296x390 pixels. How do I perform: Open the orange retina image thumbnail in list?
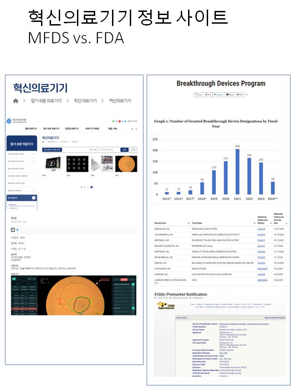tap(126, 164)
